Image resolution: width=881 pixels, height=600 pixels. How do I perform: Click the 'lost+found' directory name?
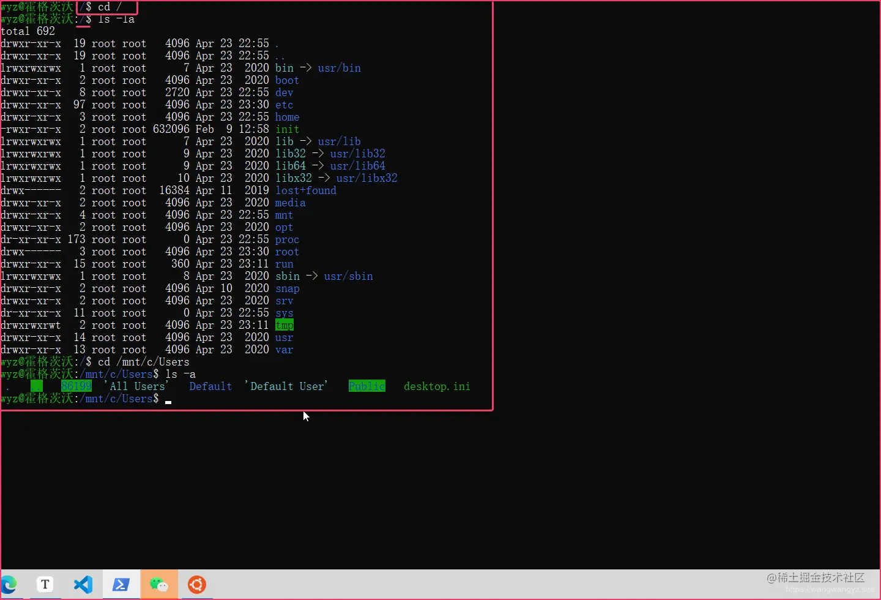click(x=305, y=190)
